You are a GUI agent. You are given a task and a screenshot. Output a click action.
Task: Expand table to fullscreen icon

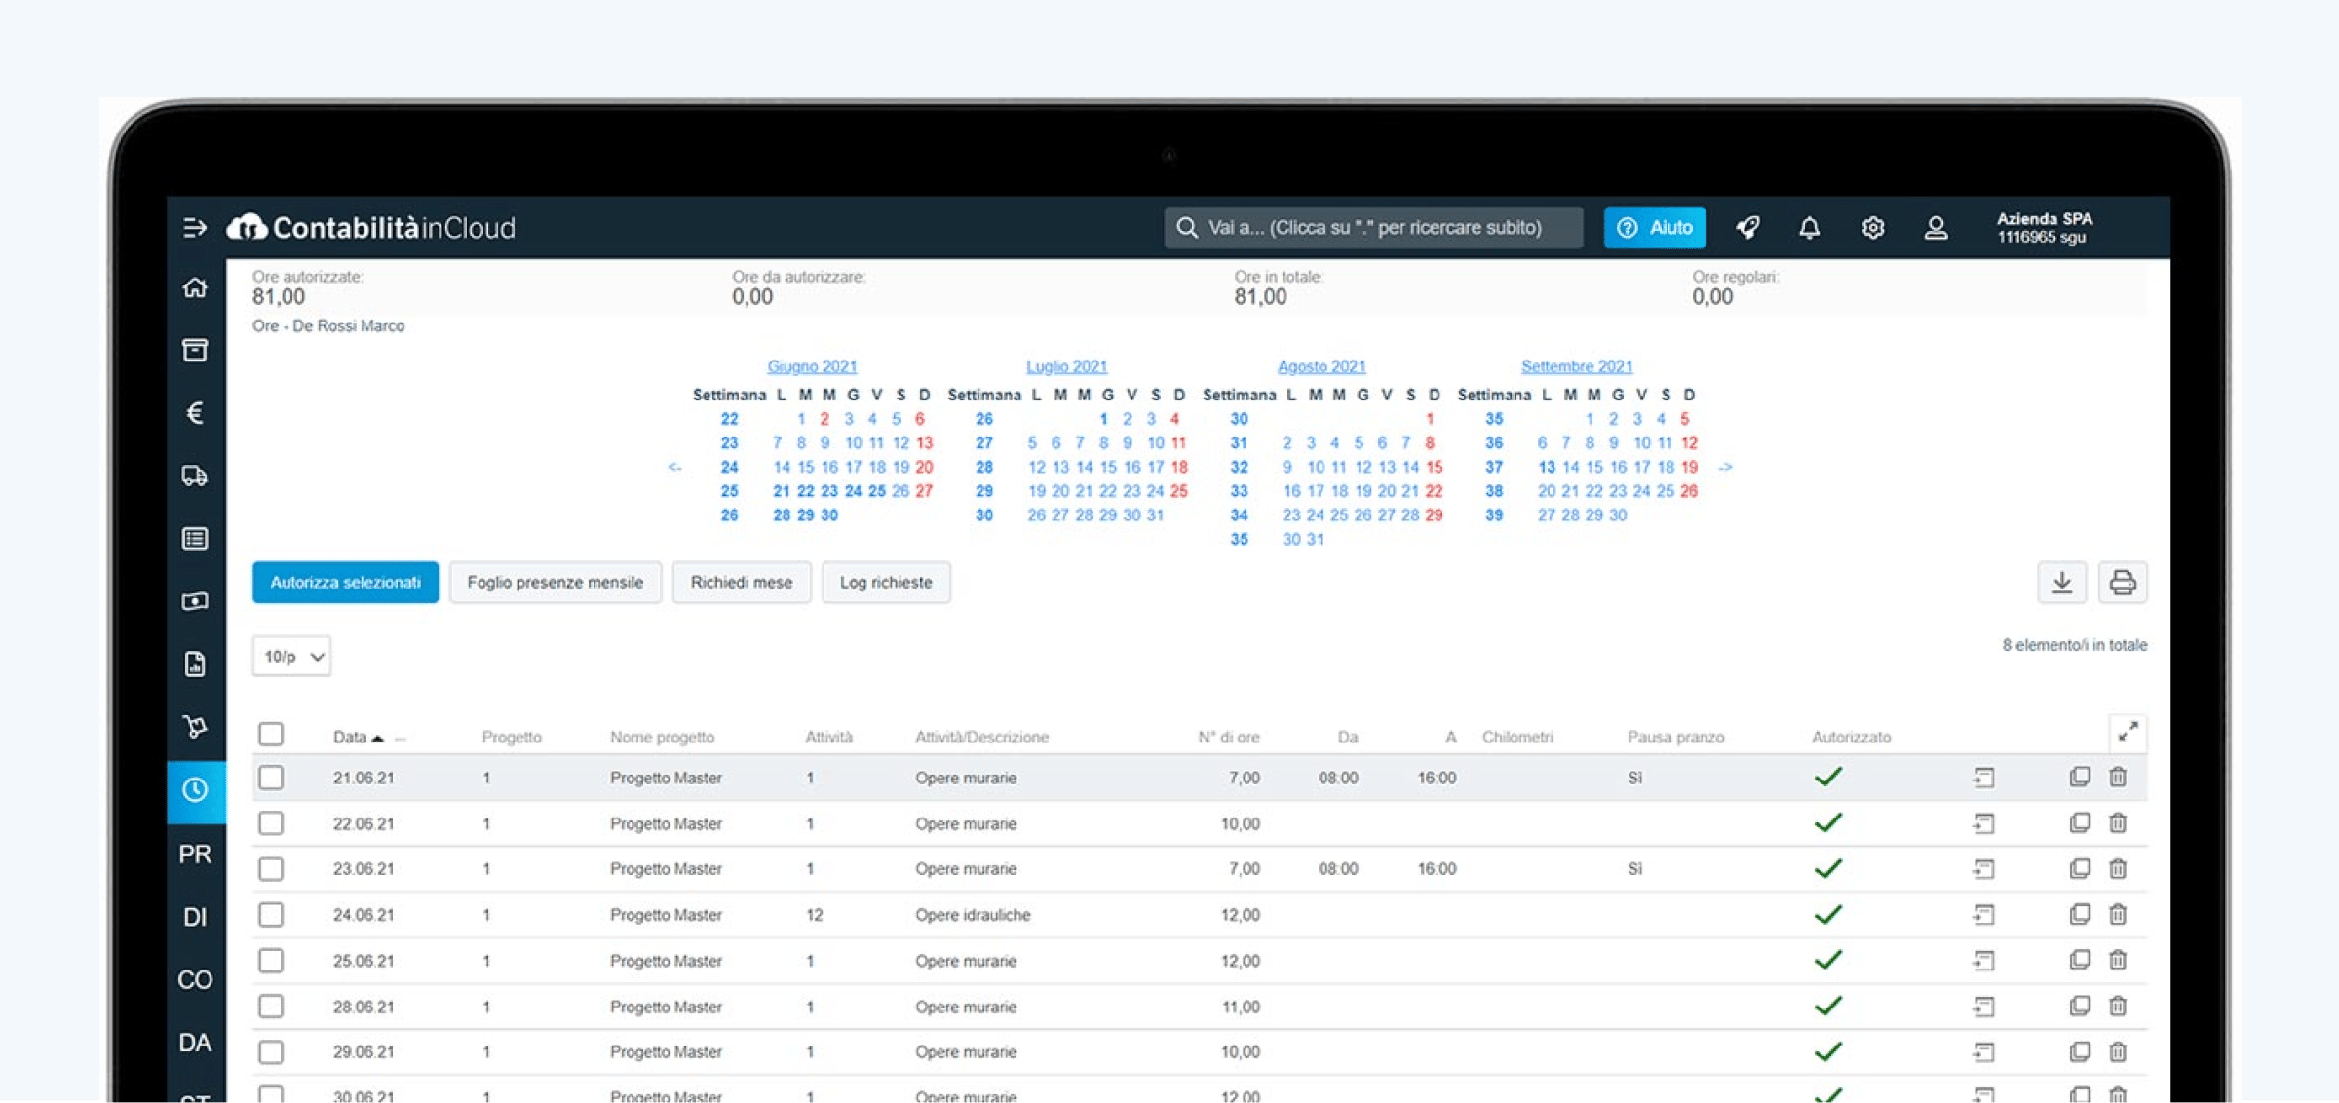coord(2128,732)
